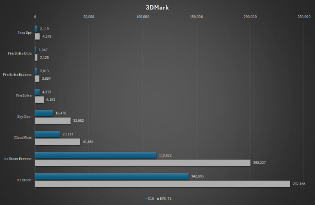Select the gray Ice Storm bar 237,156

(x=163, y=184)
